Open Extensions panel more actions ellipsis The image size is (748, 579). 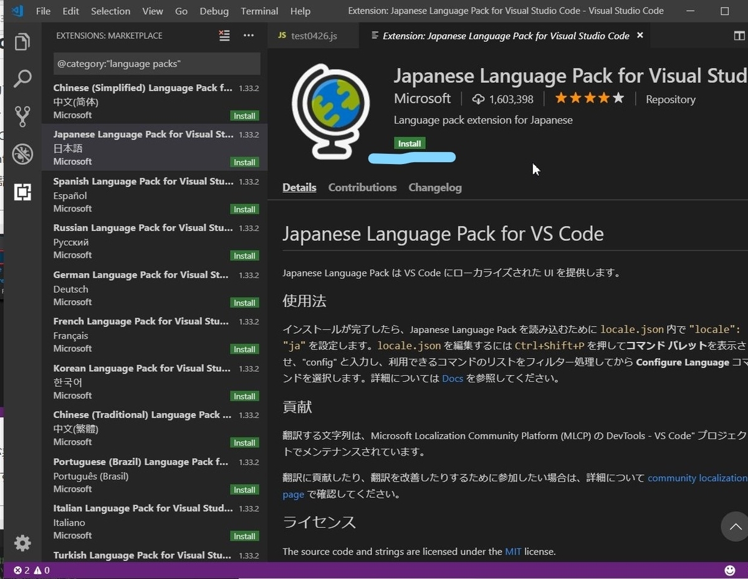249,36
